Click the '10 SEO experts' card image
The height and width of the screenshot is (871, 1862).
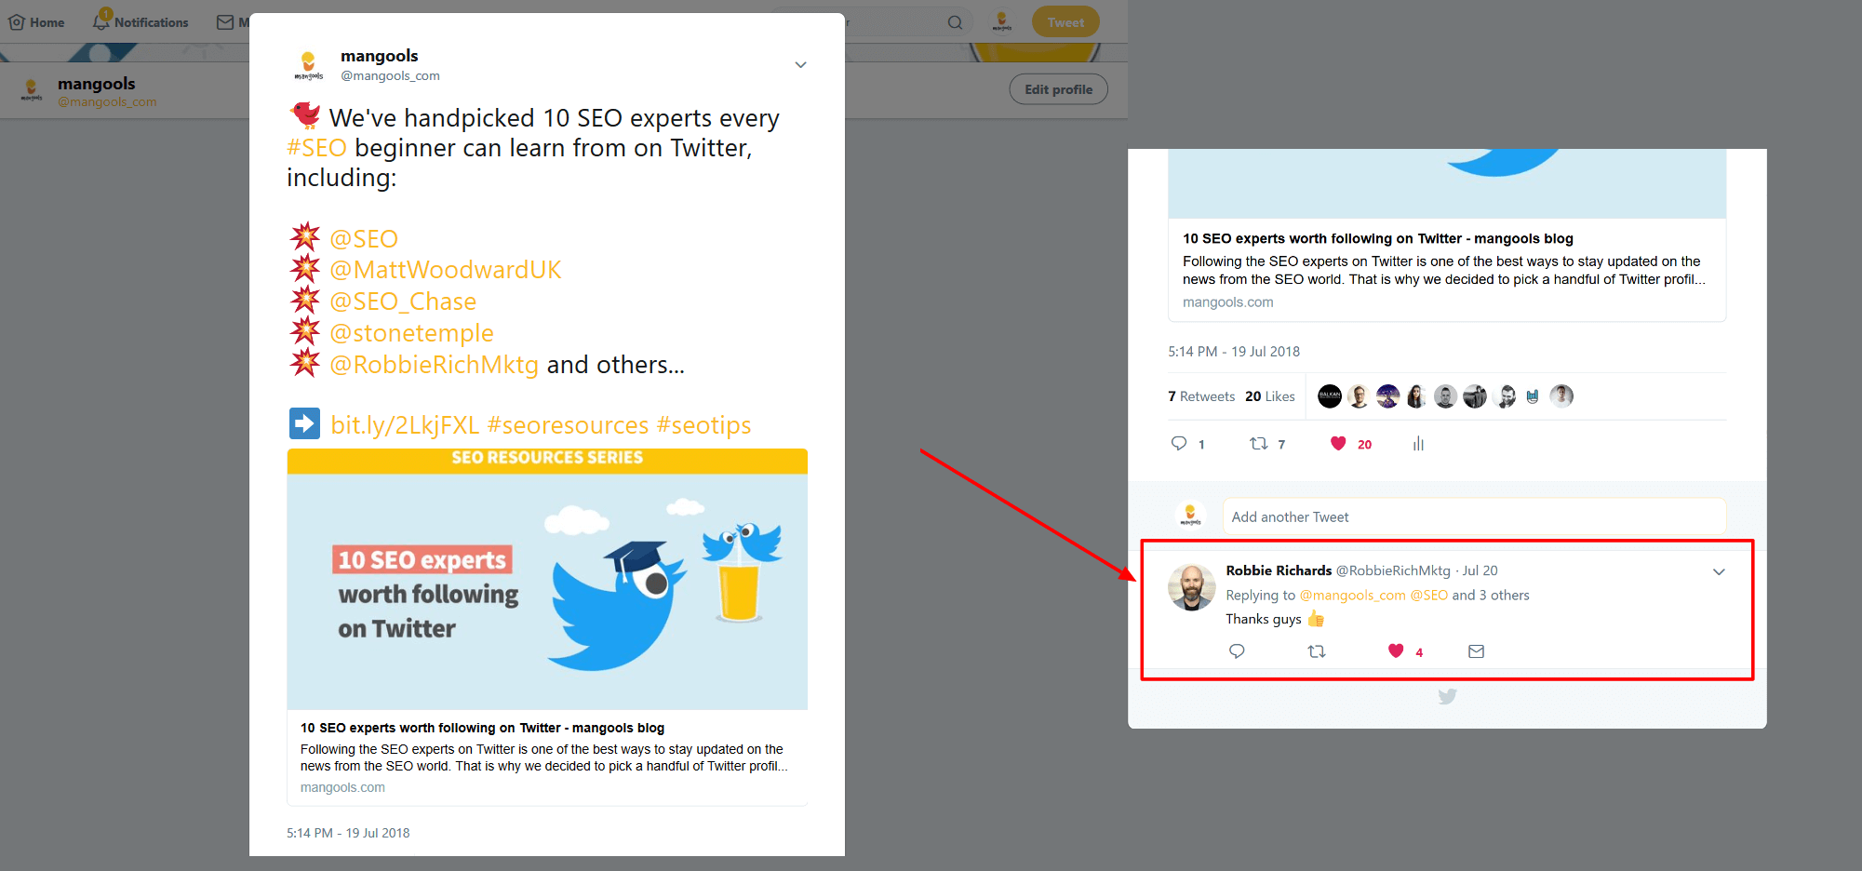click(547, 579)
